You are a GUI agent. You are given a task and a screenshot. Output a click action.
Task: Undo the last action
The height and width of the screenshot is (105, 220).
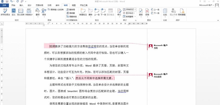coord(12,1)
